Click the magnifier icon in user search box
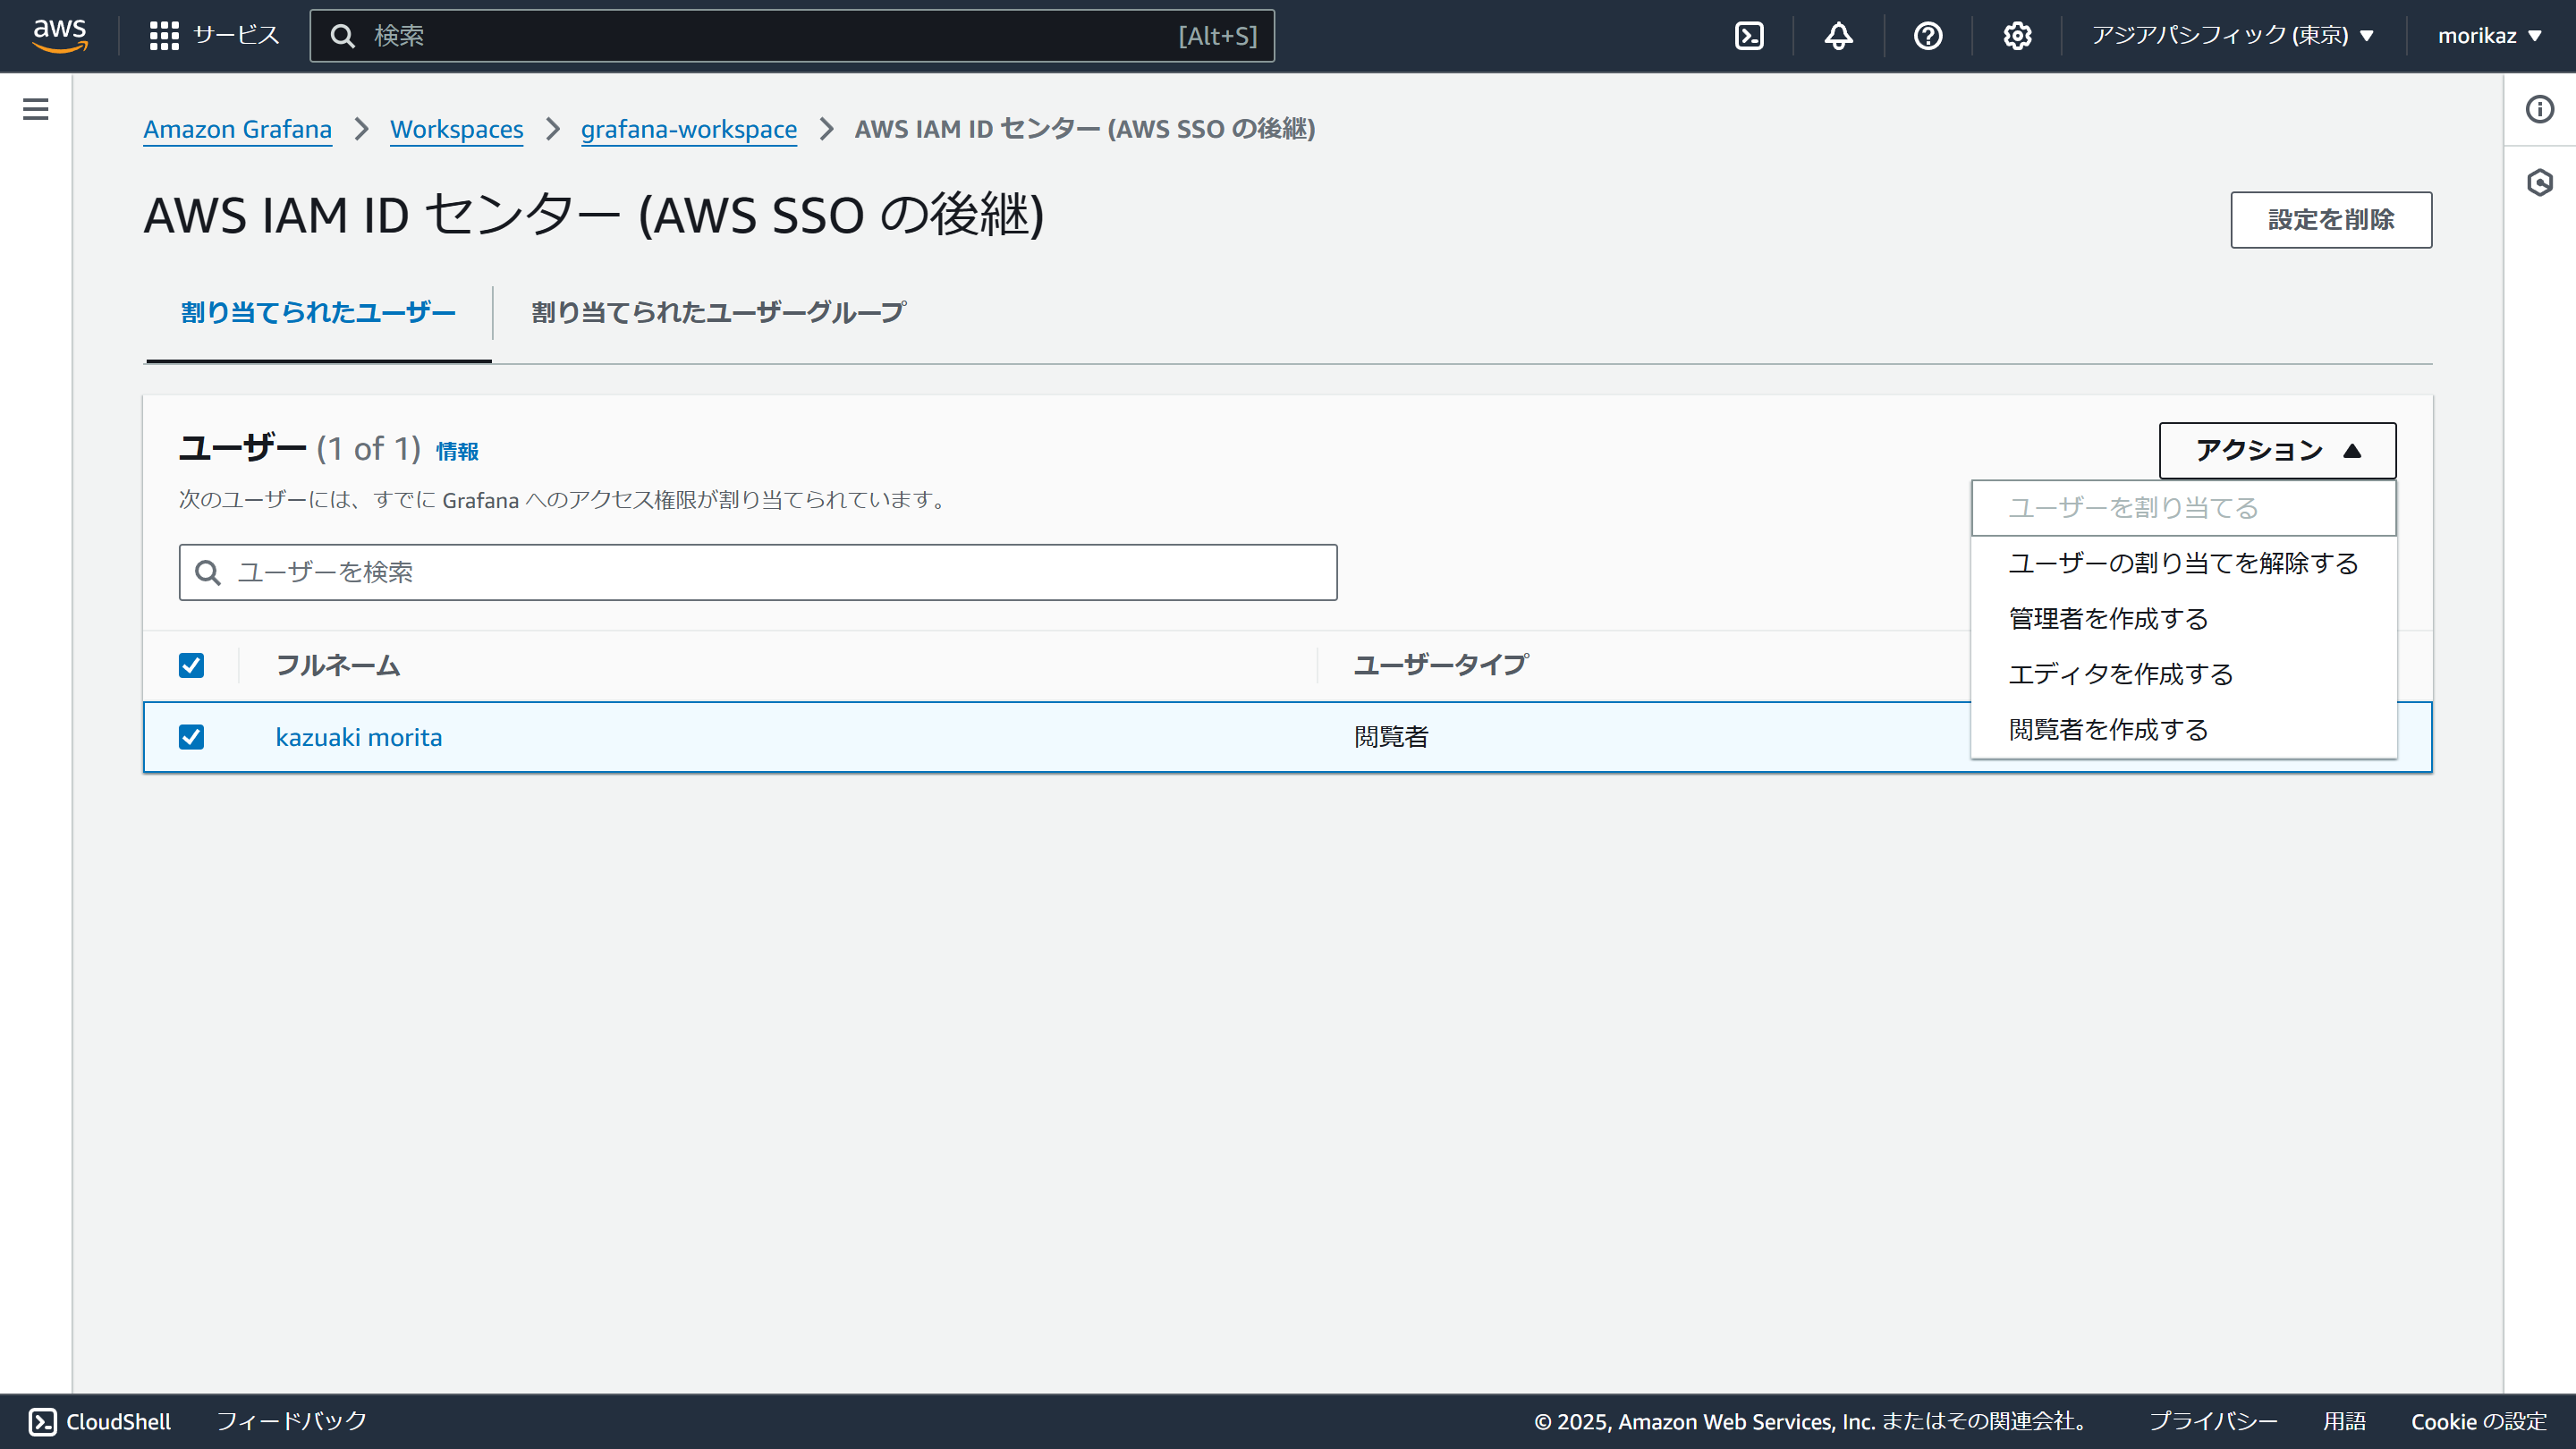The image size is (2576, 1449). 208,572
